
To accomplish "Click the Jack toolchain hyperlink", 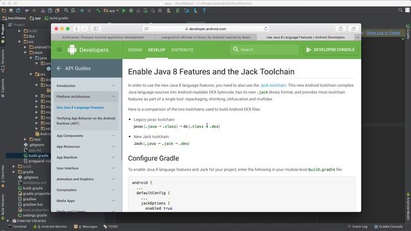I will (273, 85).
